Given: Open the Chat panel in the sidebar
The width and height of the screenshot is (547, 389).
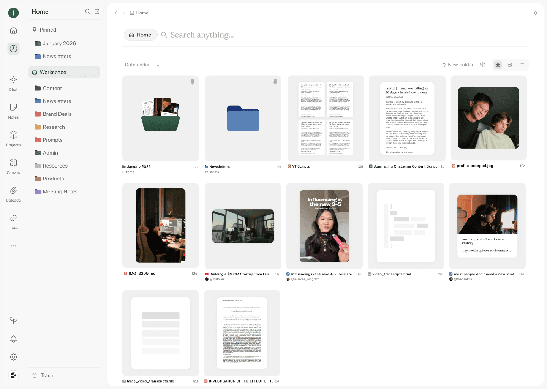Looking at the screenshot, I should (x=13, y=83).
